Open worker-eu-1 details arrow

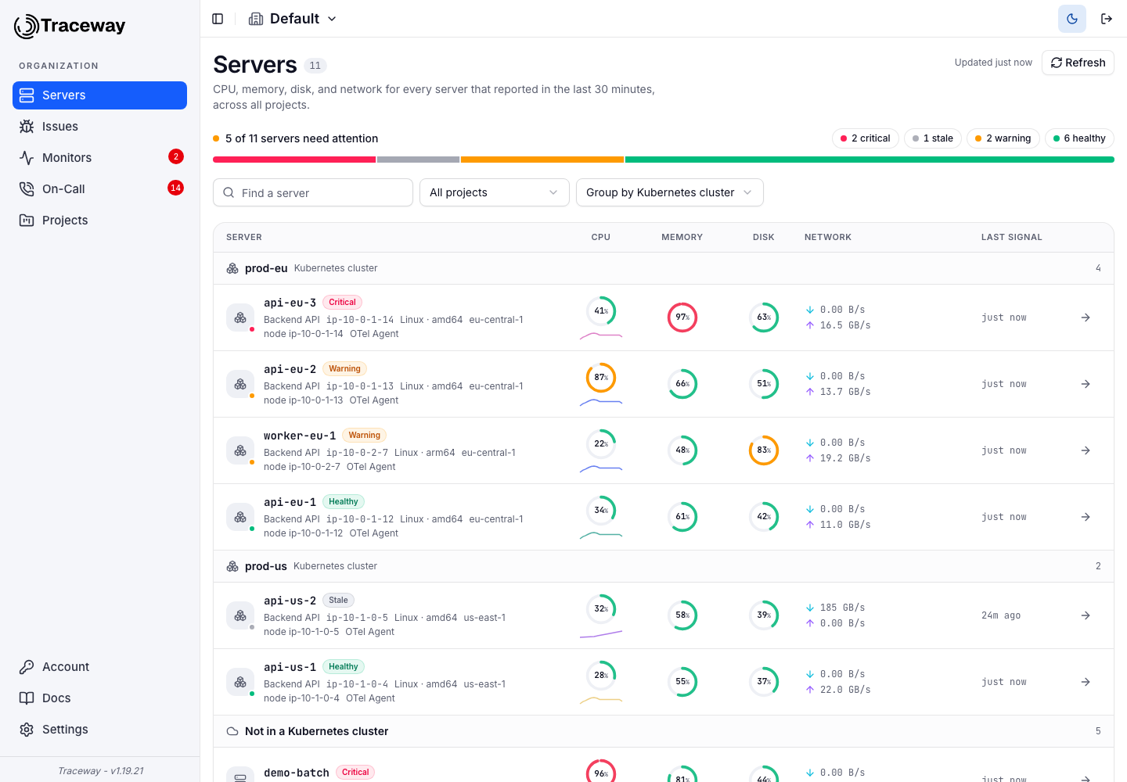[1086, 450]
